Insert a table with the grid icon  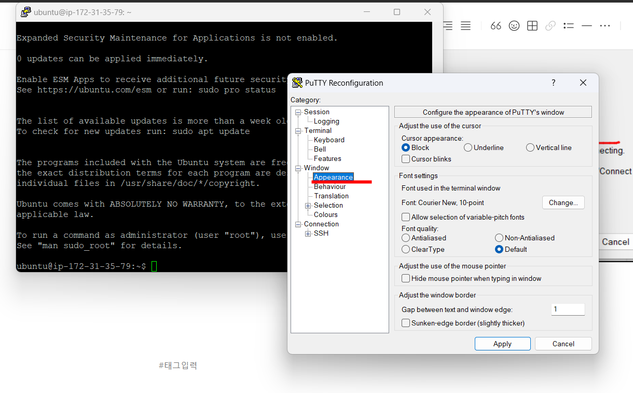tap(532, 25)
